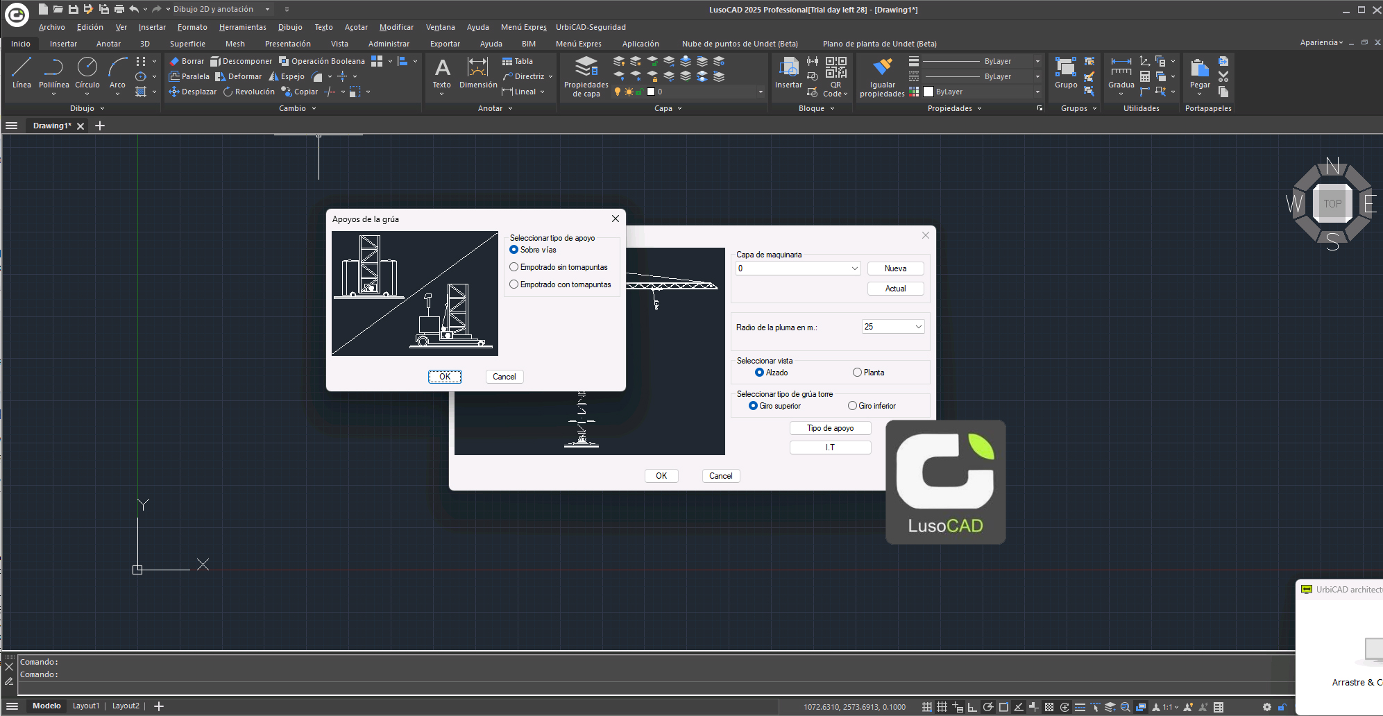Select the Desplazar move tool

(x=193, y=92)
